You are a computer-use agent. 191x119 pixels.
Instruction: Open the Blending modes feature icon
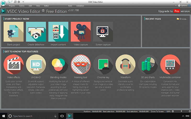point(58,64)
